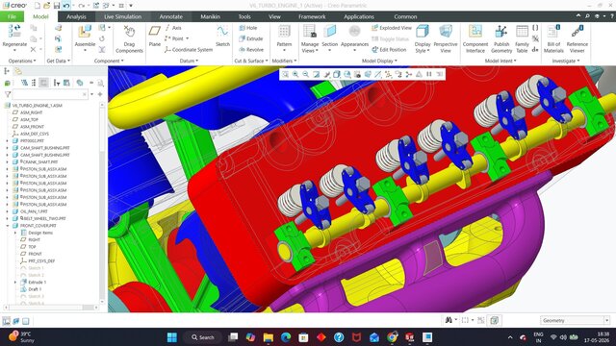Click Refit in graphics toolbar
The height and width of the screenshot is (346, 616).
click(x=285, y=74)
